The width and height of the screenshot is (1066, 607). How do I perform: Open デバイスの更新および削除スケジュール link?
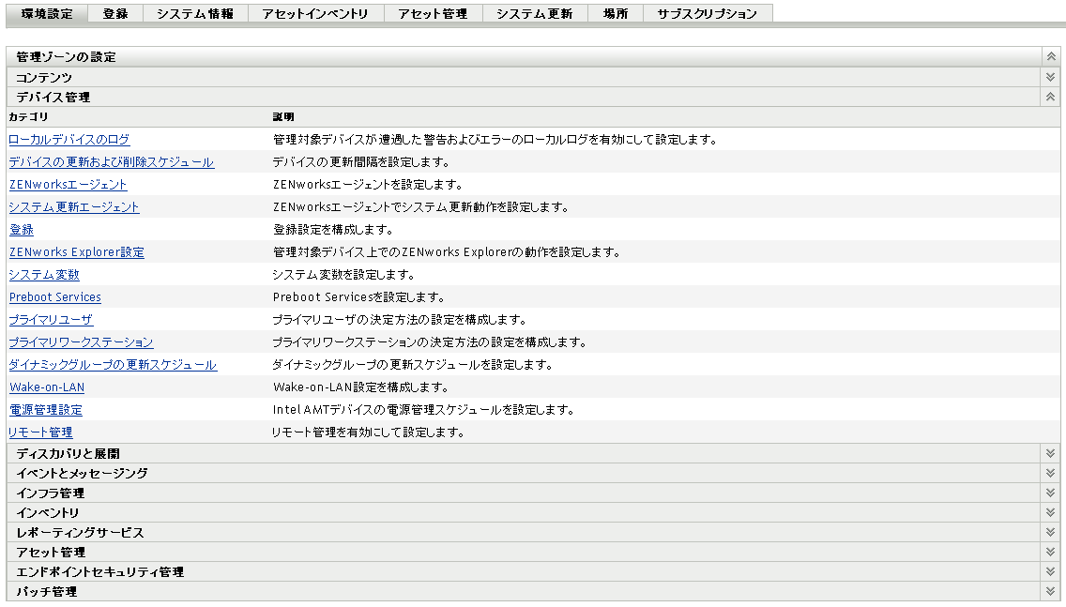pyautogui.click(x=112, y=161)
